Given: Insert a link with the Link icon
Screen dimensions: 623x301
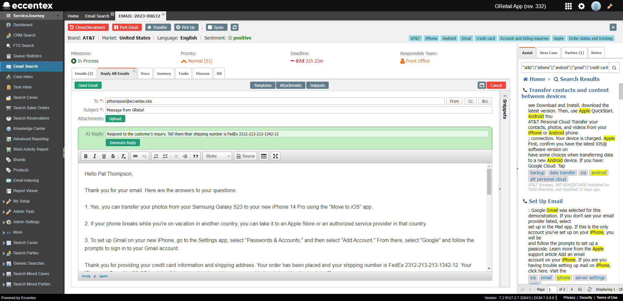Looking at the screenshot, I should pos(135,156).
